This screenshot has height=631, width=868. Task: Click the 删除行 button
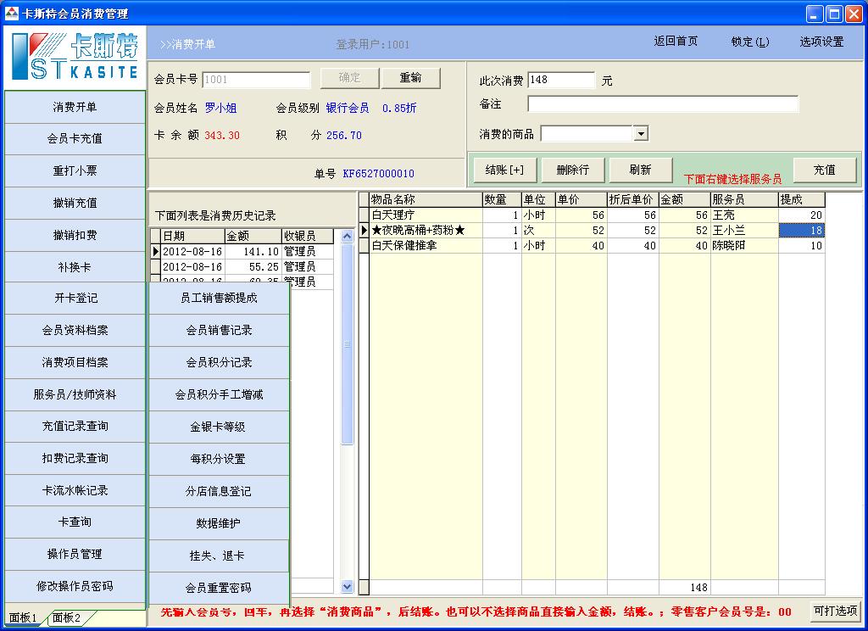pyautogui.click(x=572, y=170)
